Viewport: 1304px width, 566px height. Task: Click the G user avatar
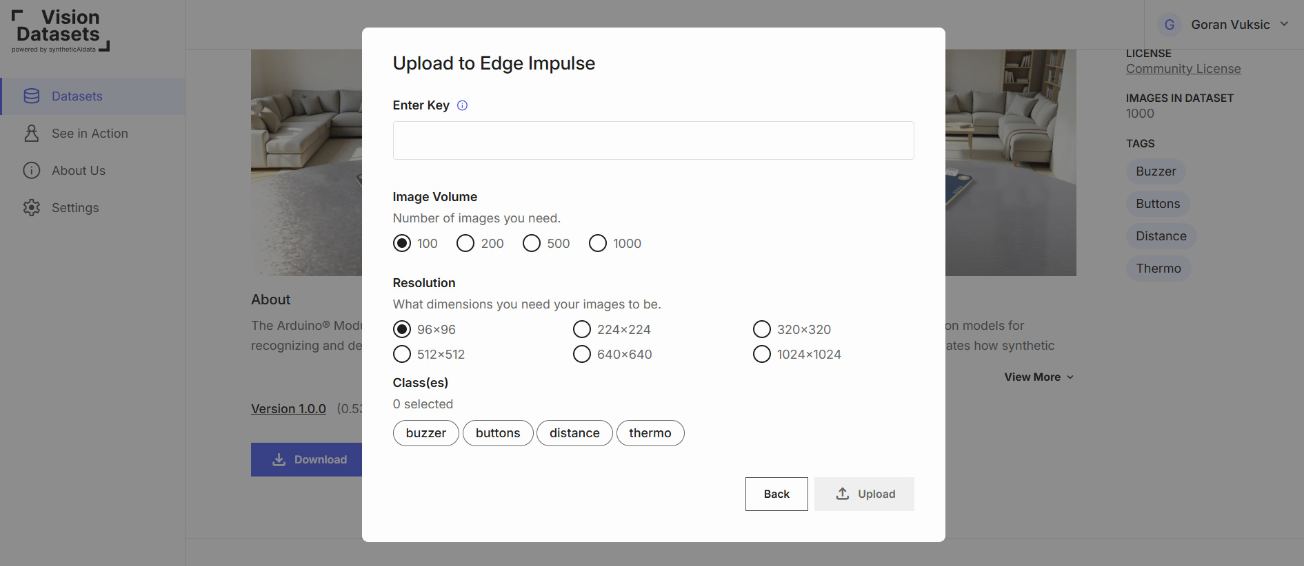[1170, 25]
